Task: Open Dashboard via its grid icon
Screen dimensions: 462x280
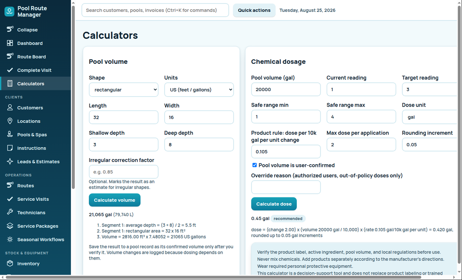Action: point(10,43)
